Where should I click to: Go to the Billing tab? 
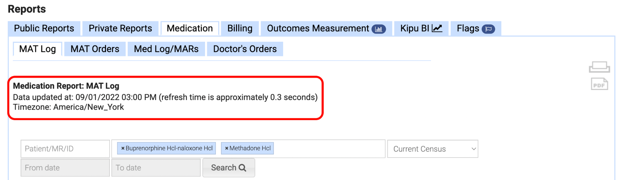pos(240,29)
